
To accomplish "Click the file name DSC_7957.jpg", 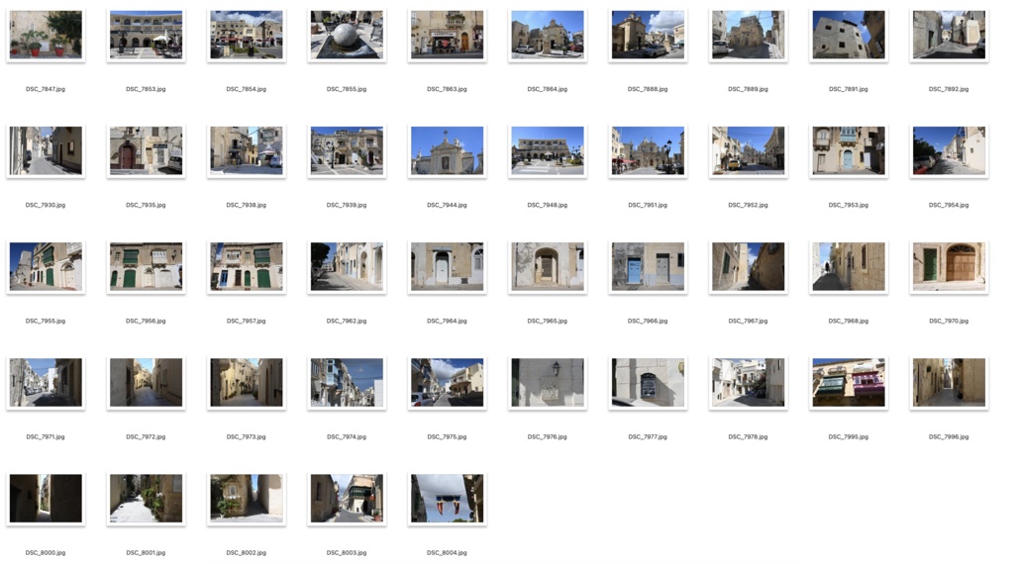I will pyautogui.click(x=247, y=322).
